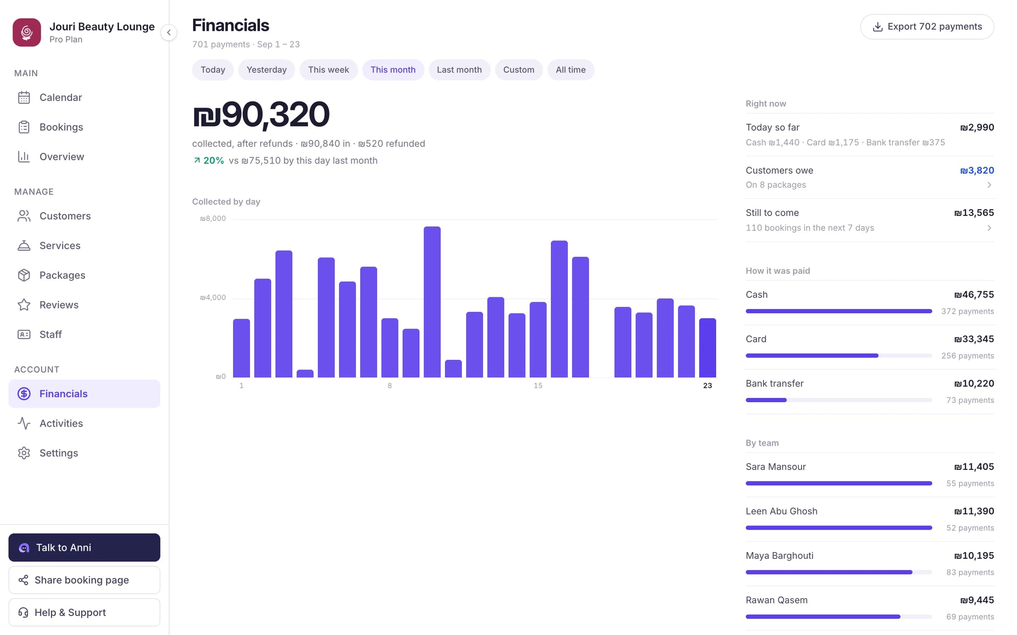Open the Custom date range filter
The width and height of the screenshot is (1017, 635).
519,70
